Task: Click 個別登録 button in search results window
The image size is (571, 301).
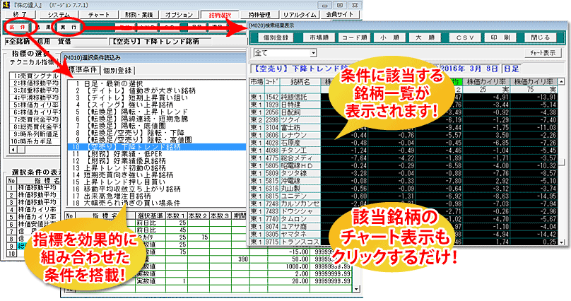Action: 276,37
